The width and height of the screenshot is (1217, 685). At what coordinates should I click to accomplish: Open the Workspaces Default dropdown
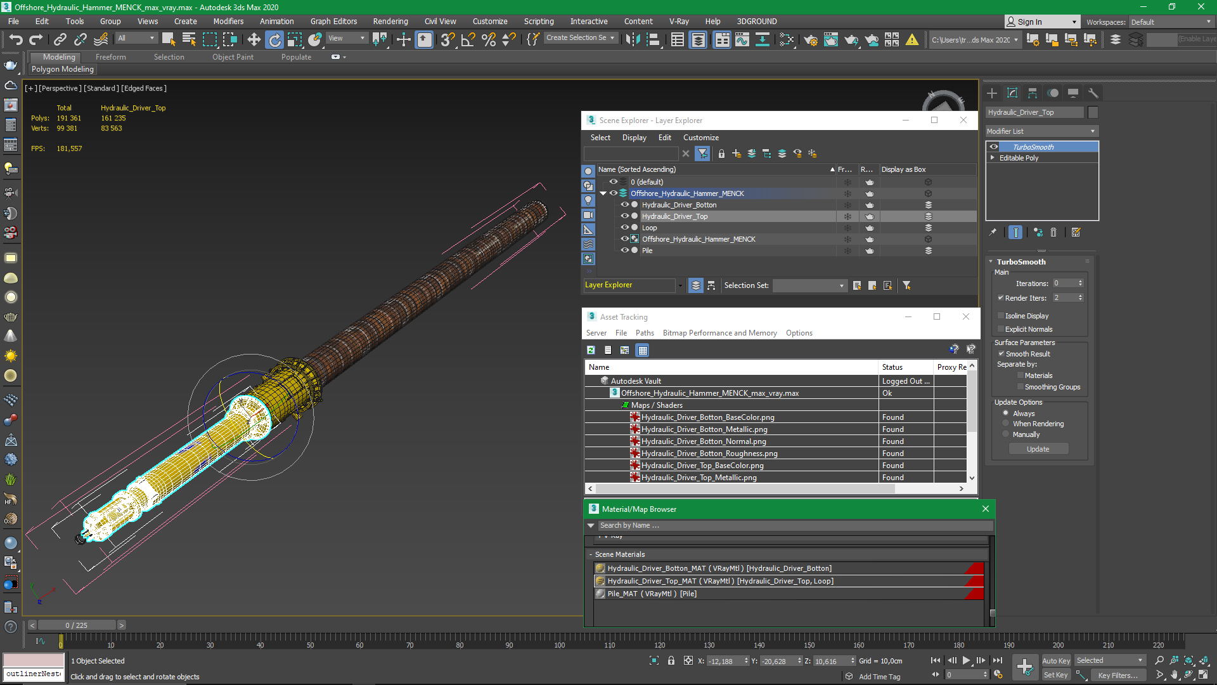tap(1171, 22)
